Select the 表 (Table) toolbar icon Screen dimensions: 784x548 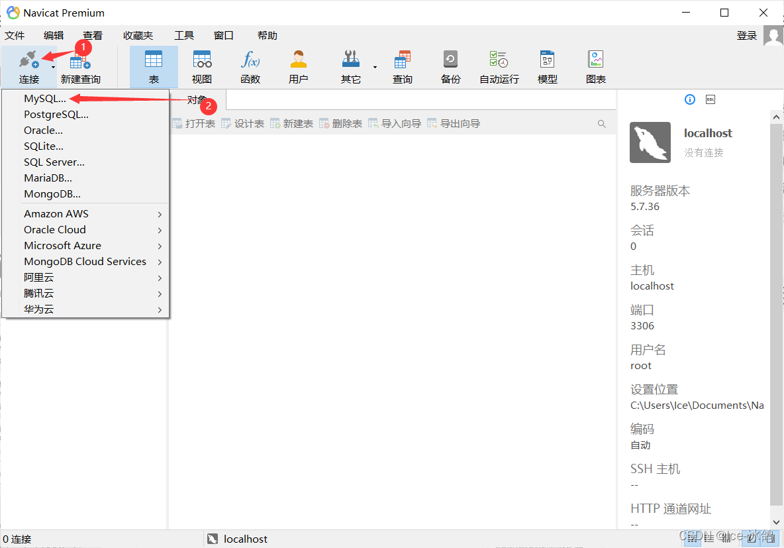point(154,59)
